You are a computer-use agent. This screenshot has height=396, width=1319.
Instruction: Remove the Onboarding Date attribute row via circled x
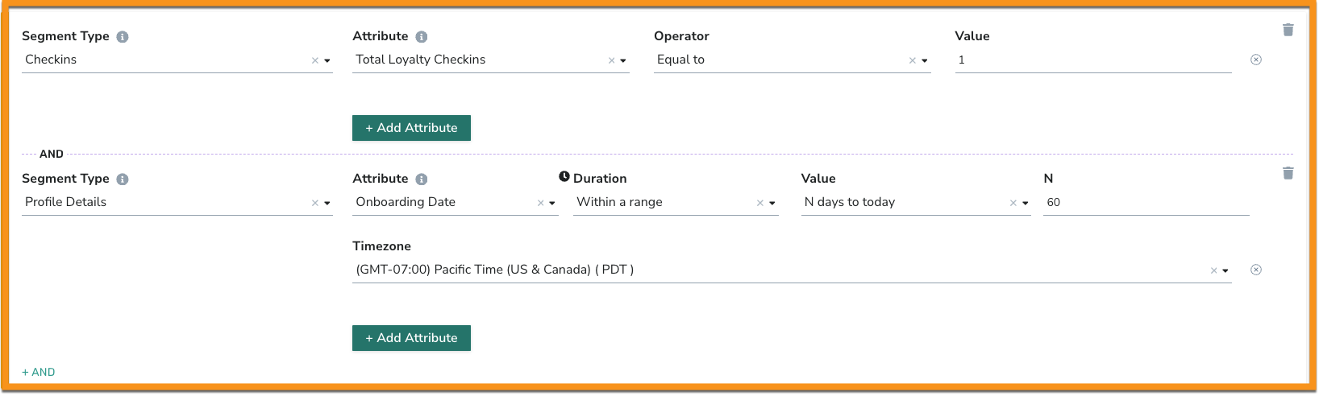(x=1256, y=270)
